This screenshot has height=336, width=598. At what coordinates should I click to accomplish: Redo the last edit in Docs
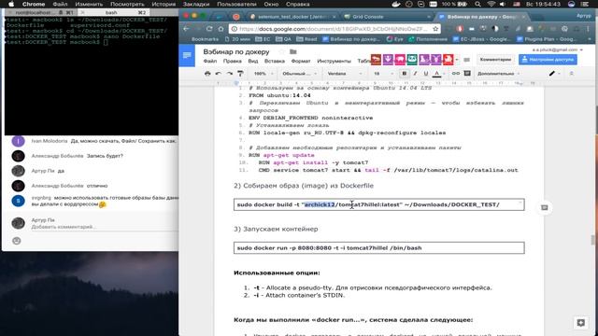tap(229, 74)
